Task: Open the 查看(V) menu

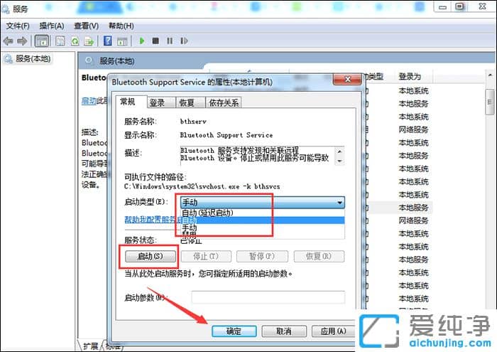Action: [x=86, y=26]
